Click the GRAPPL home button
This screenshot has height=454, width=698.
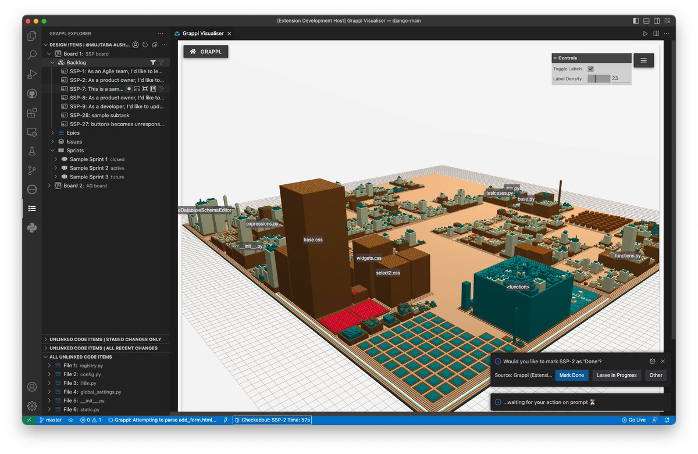tap(206, 51)
